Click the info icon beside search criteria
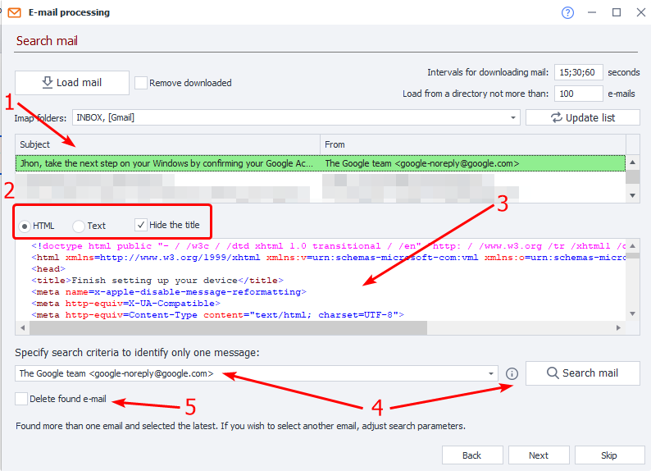 [x=512, y=373]
